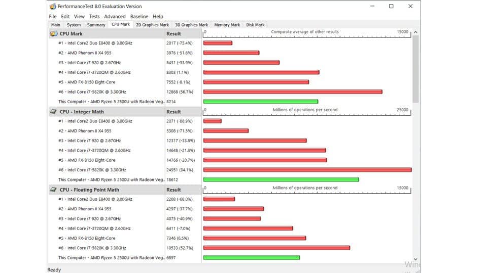The width and height of the screenshot is (487, 273).
Task: Open the View menu
Action: [79, 16]
